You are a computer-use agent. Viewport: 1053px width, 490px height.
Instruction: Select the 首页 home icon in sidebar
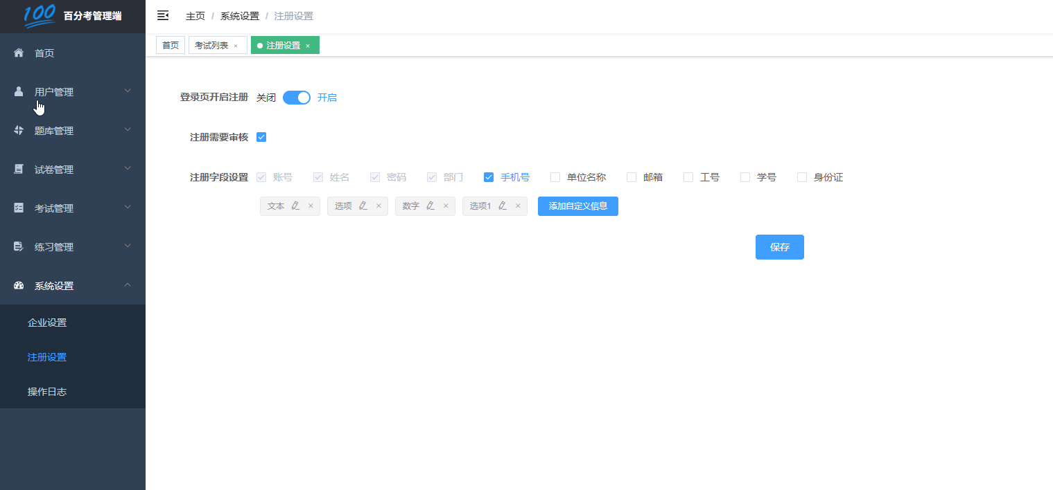(x=17, y=53)
